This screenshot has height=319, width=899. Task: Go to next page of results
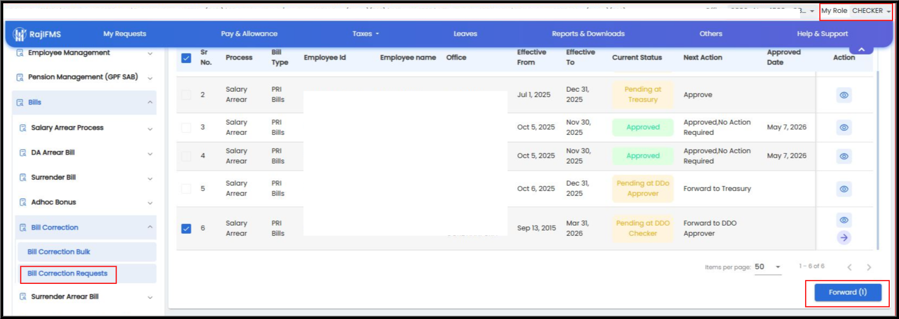click(869, 267)
